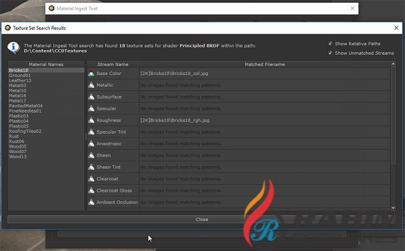Select Metal03 material
The height and width of the screenshot is (251, 405).
[18, 86]
